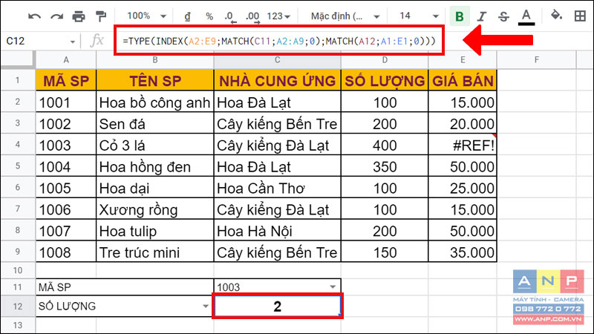Apply the currency đ format

click(x=188, y=16)
